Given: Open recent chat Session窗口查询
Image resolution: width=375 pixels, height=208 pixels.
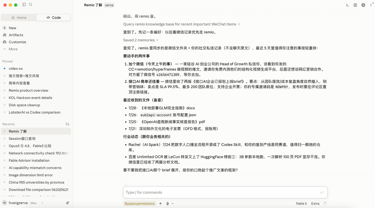Looking at the screenshot, I should pyautogui.click(x=36, y=139).
